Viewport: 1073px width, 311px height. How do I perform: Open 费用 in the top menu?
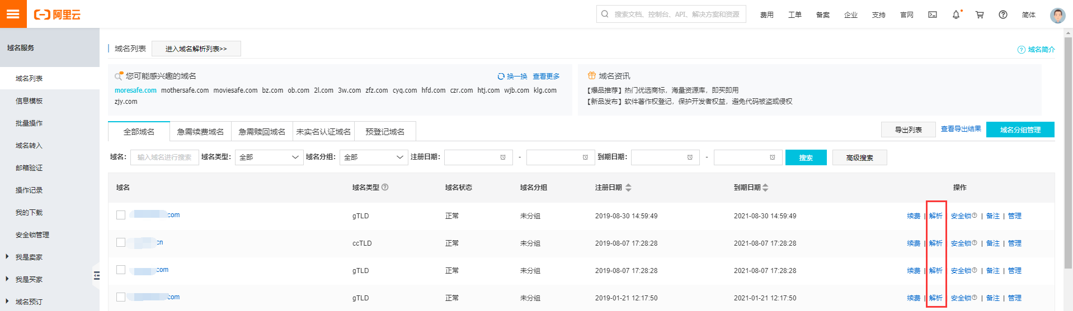pyautogui.click(x=767, y=15)
